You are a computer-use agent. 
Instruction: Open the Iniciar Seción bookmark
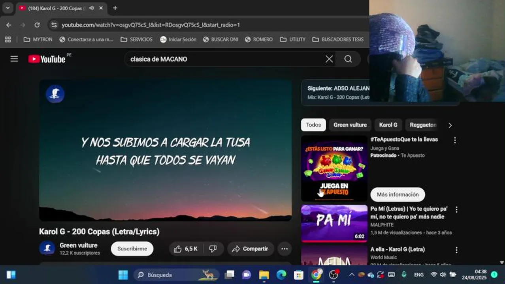(178, 39)
